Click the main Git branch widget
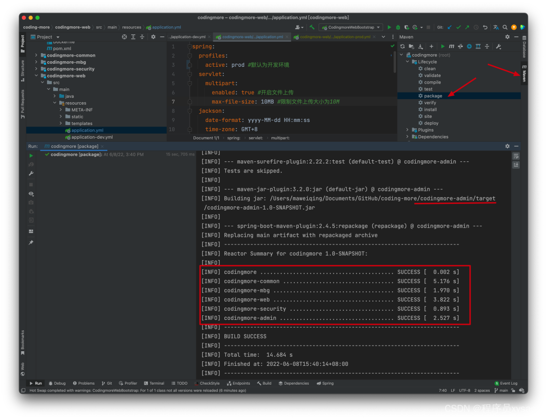Screen dimensions: 547x419 click(x=501, y=391)
